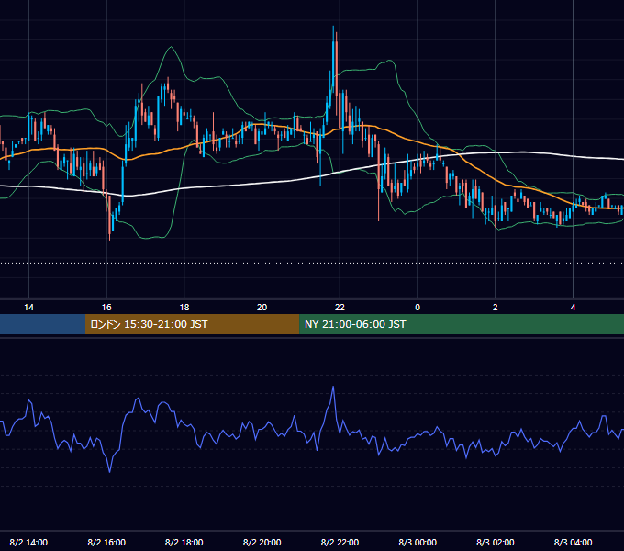This screenshot has height=551, width=624.
Task: Click the 8/3 02:00 time label
Action: pyautogui.click(x=495, y=542)
